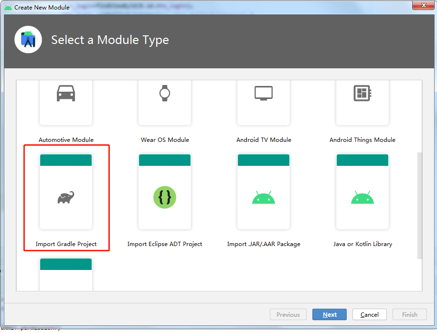Image resolution: width=437 pixels, height=333 pixels.
Task: Click the Android TV Module label
Action: pyautogui.click(x=264, y=140)
